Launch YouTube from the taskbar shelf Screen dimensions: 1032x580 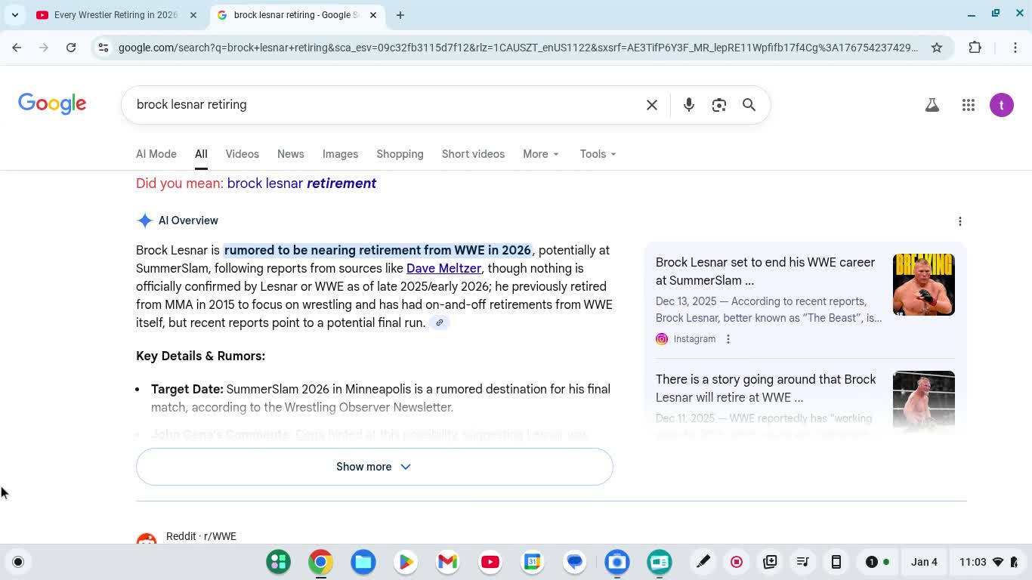(490, 562)
